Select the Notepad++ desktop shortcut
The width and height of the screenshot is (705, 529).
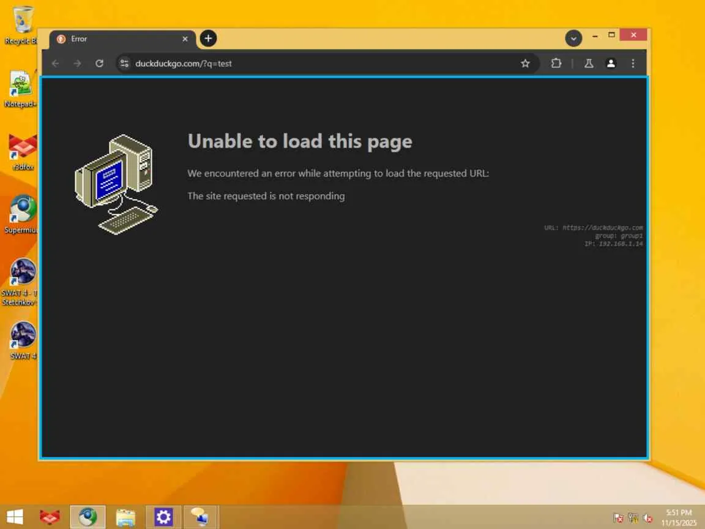click(20, 89)
